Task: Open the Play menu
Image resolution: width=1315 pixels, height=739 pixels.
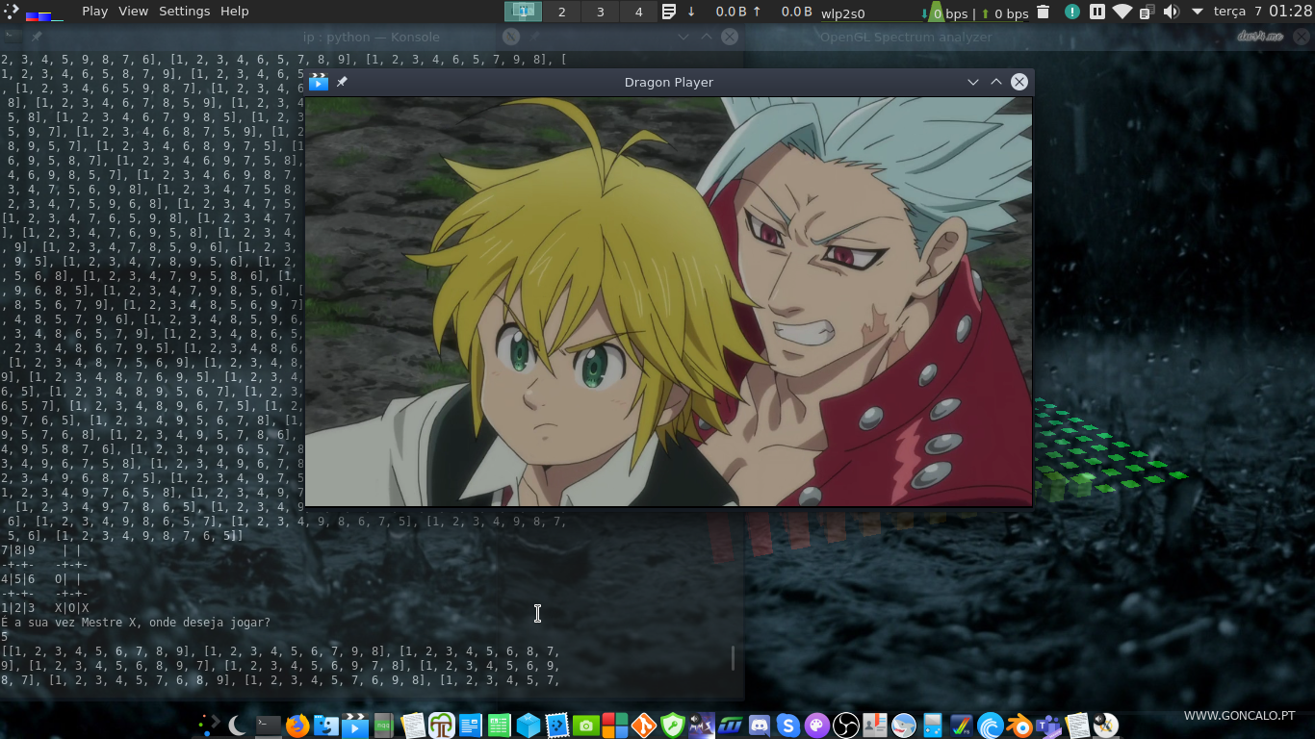Action: 94,12
